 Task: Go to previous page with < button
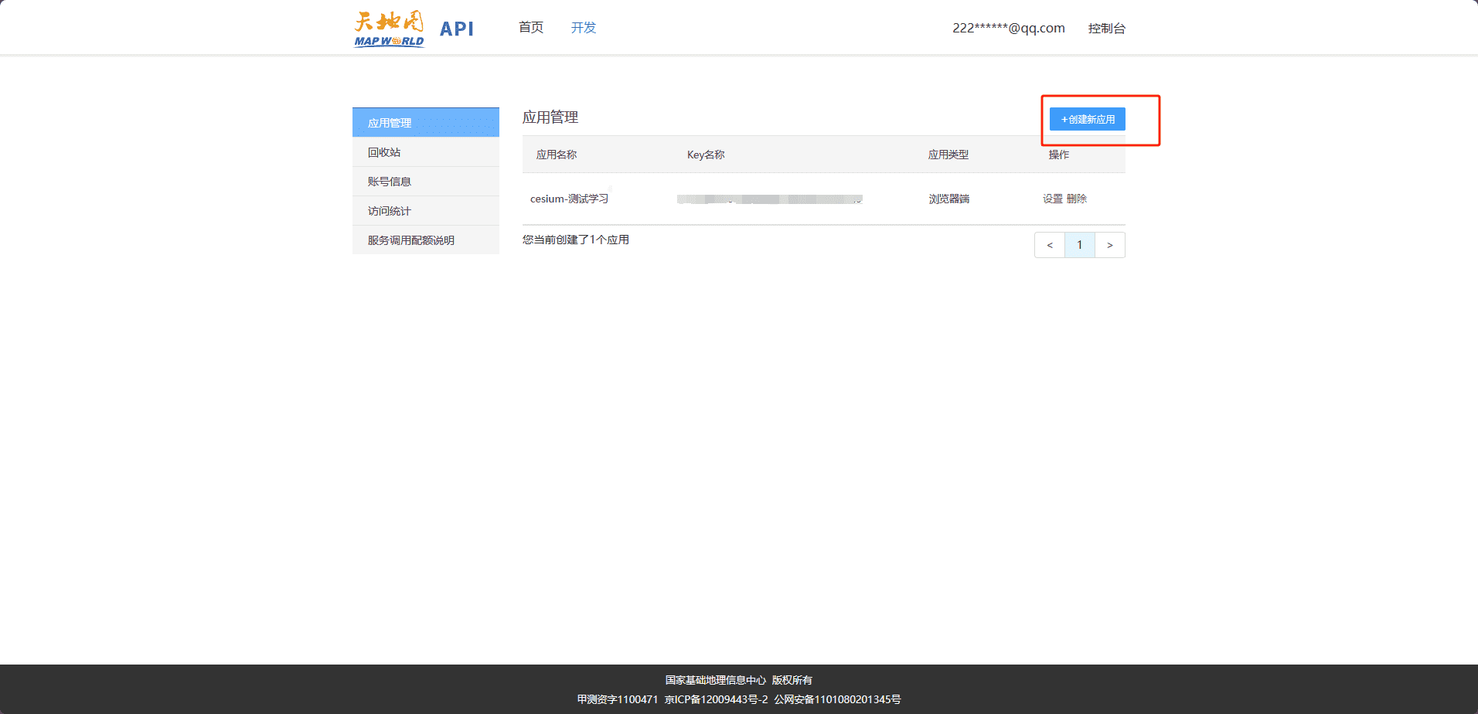[1050, 245]
